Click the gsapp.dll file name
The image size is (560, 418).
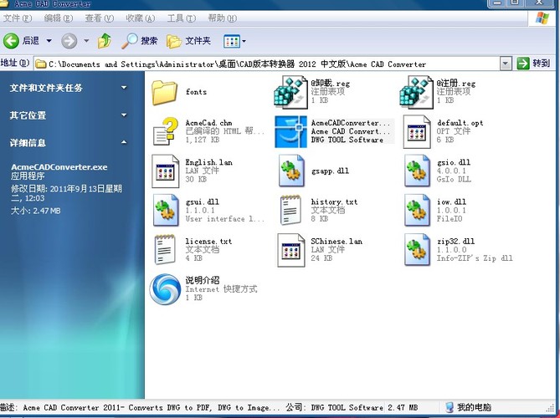click(330, 171)
